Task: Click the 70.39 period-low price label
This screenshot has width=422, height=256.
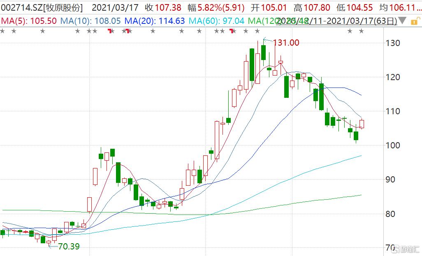Action: [69, 246]
